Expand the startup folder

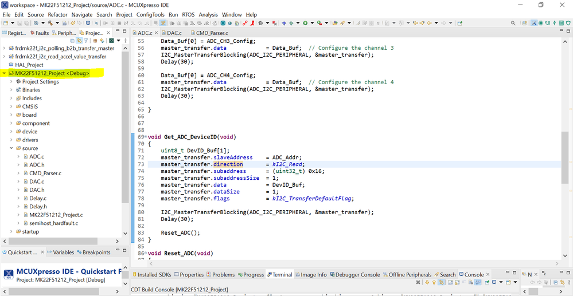[x=11, y=231]
